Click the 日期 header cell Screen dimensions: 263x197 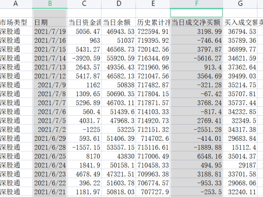(x=50, y=22)
